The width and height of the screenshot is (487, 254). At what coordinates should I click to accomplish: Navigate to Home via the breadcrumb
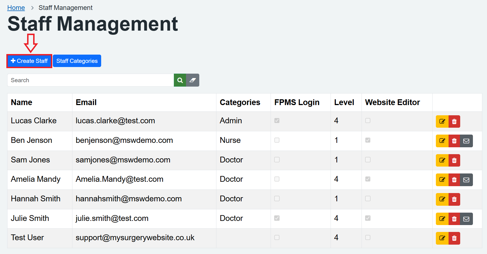click(x=16, y=7)
